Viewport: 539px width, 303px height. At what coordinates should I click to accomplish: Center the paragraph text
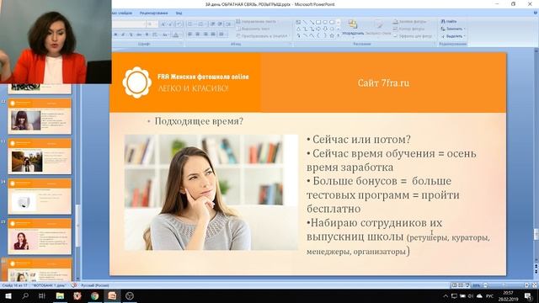tap(198, 35)
